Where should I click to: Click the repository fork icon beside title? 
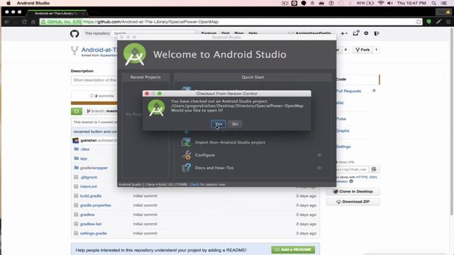pyautogui.click(x=74, y=50)
